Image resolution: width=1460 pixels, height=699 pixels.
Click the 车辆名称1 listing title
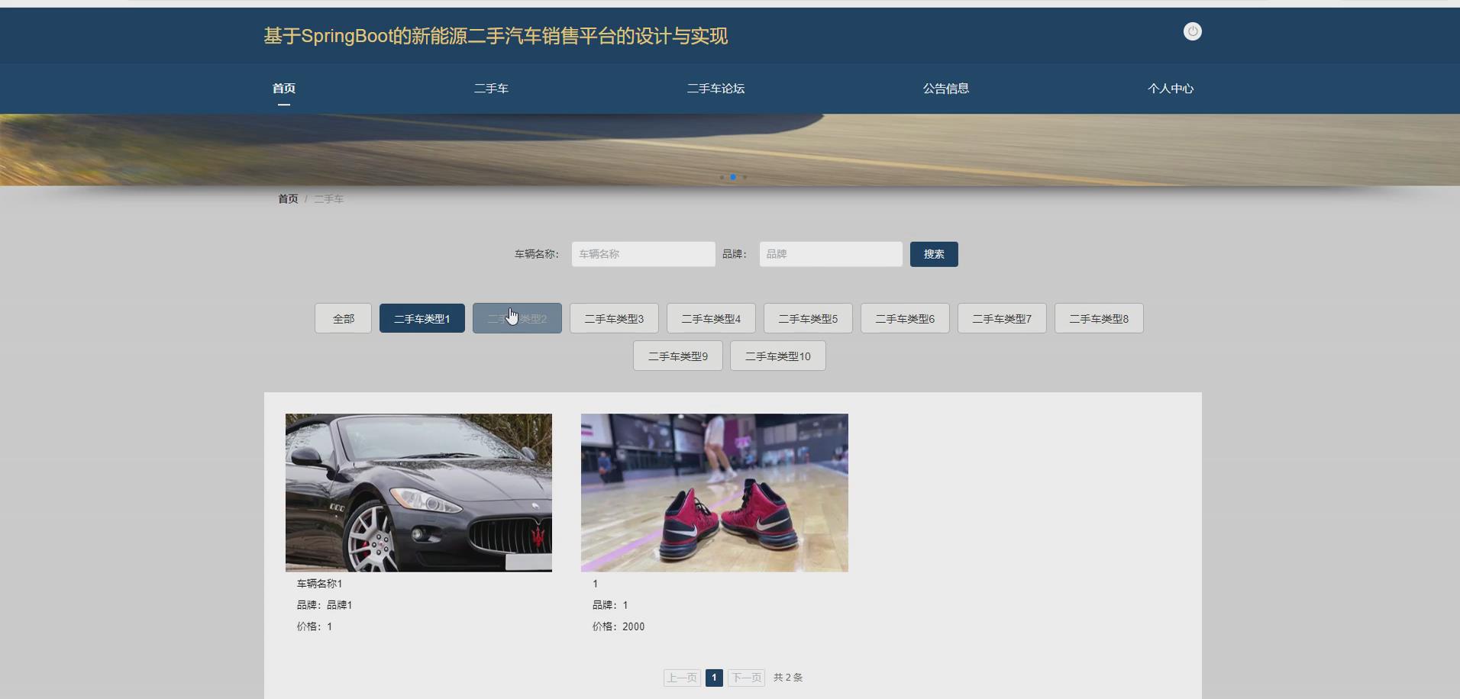click(x=319, y=584)
